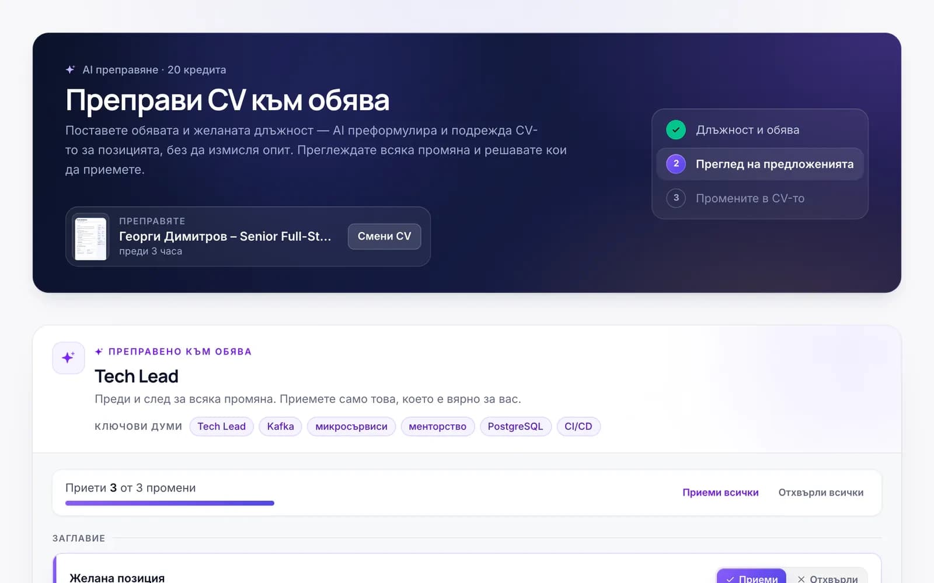Select the менторство keyword chip
Viewport: 934px width, 583px height.
click(x=437, y=426)
